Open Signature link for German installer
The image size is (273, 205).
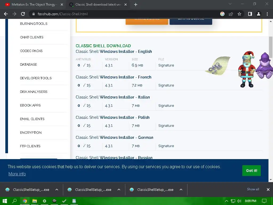pos(166,146)
